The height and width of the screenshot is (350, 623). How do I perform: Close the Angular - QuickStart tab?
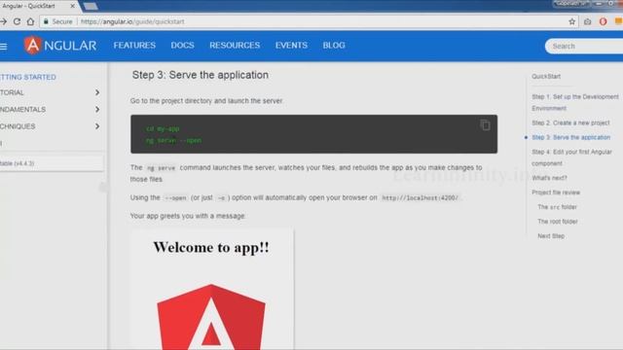pos(72,6)
